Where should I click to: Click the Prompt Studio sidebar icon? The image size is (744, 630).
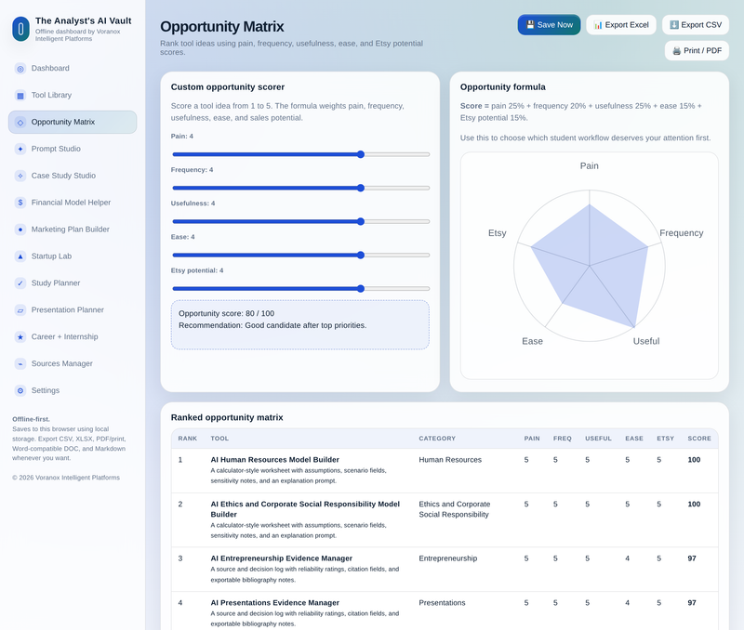pyautogui.click(x=20, y=149)
